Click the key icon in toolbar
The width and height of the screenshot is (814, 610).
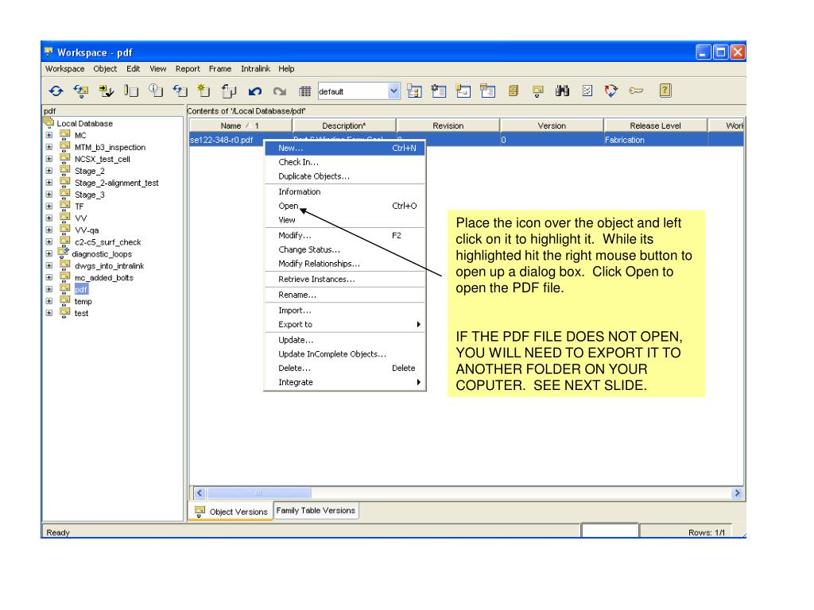[636, 91]
